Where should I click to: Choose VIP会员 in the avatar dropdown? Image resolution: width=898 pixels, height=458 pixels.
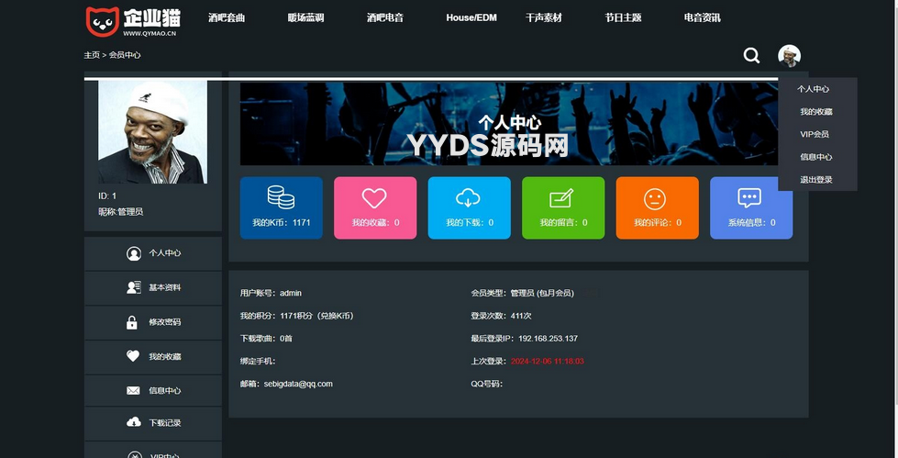click(815, 134)
